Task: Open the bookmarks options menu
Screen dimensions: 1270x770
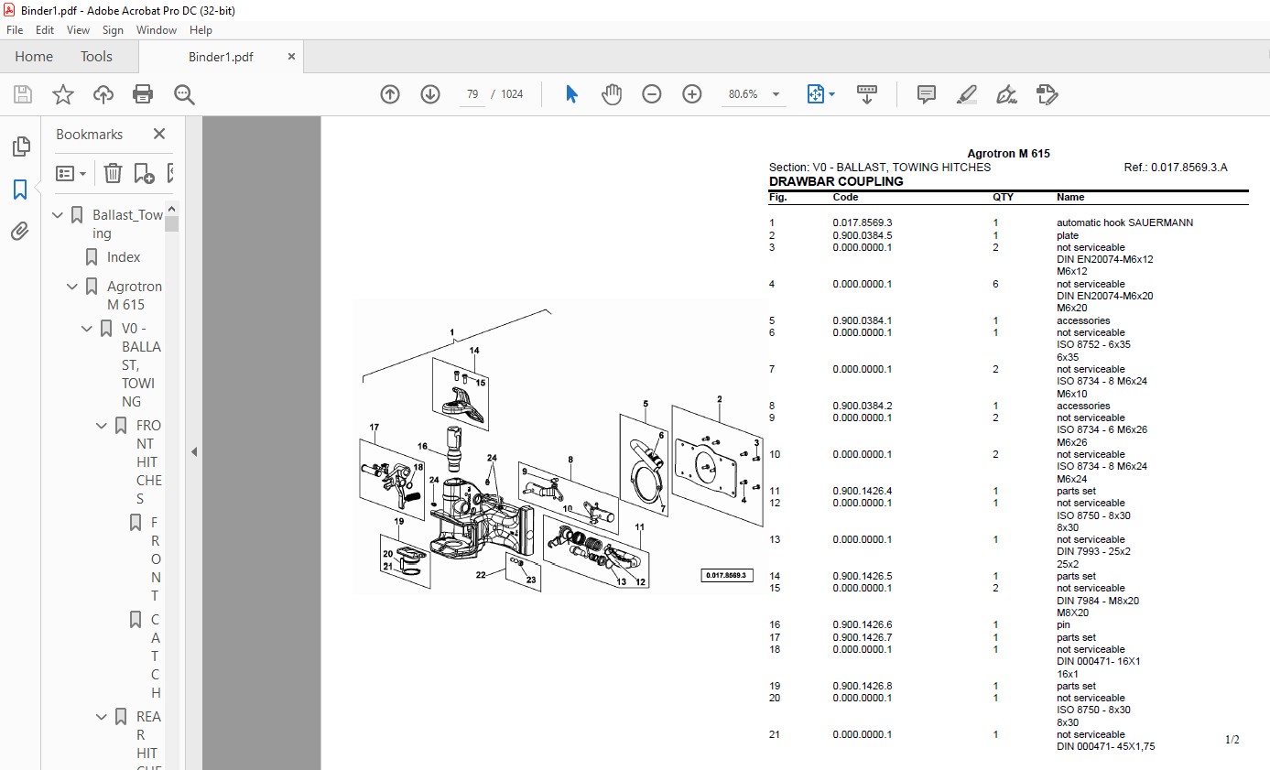Action: click(x=71, y=173)
